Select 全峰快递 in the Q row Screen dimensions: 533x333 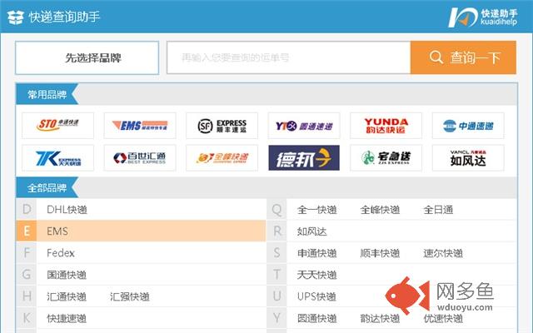(380, 210)
